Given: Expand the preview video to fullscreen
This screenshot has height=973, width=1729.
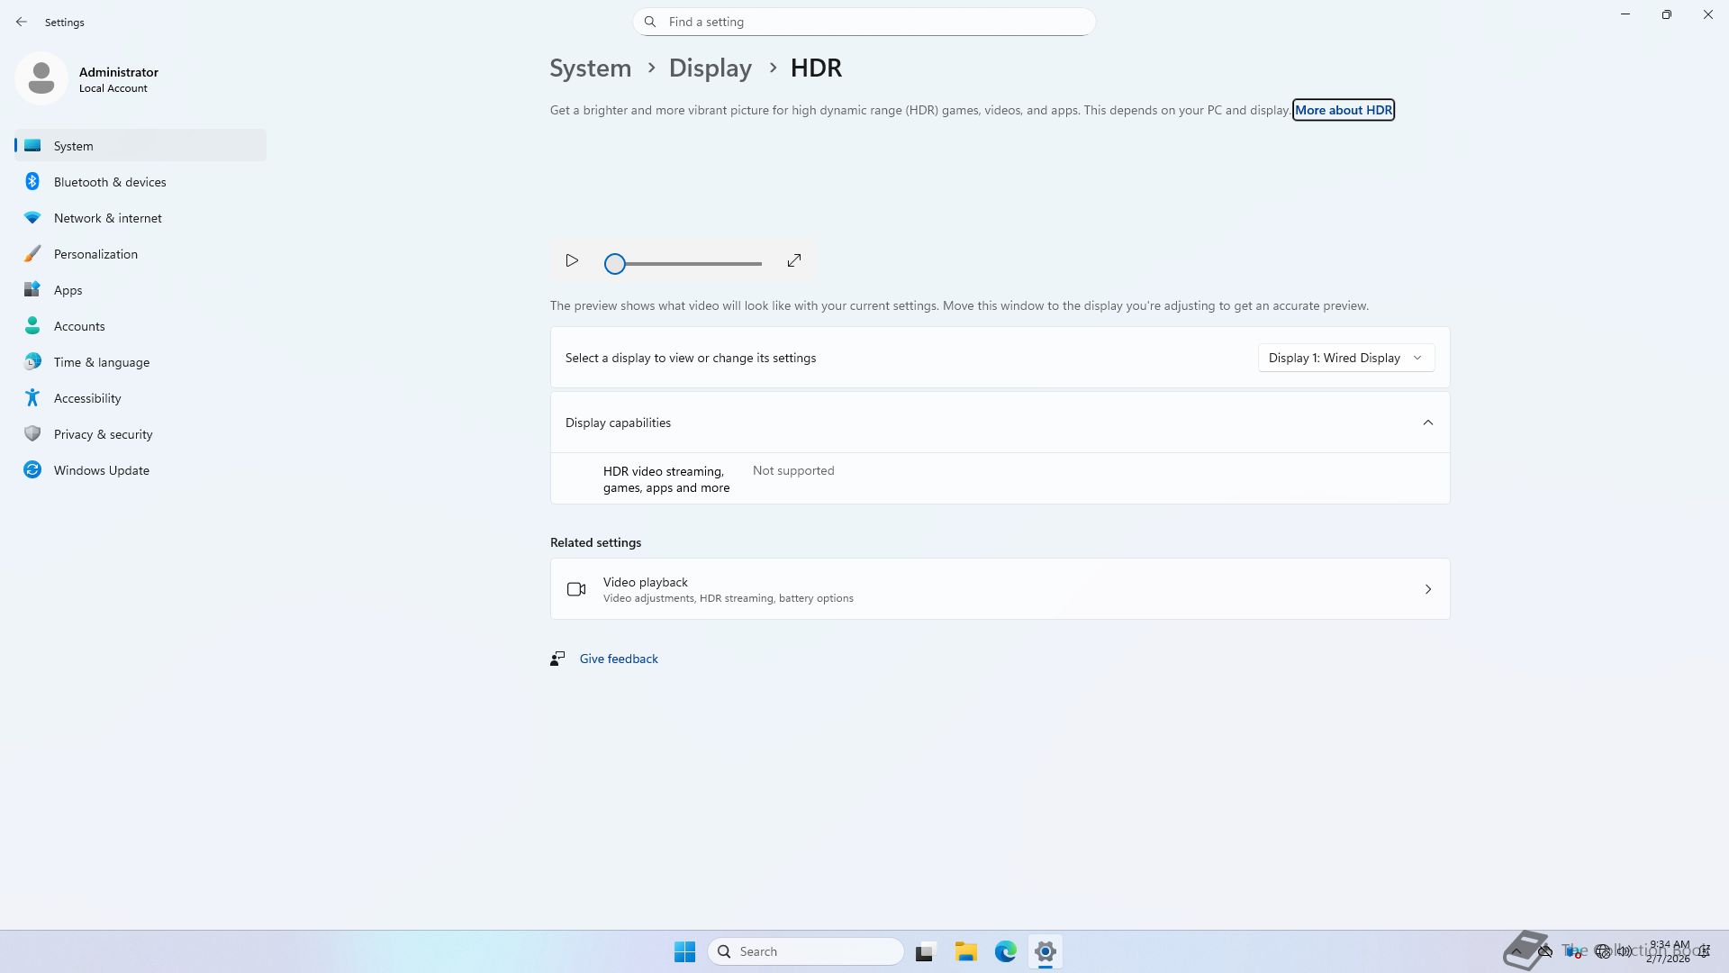Looking at the screenshot, I should (x=793, y=260).
